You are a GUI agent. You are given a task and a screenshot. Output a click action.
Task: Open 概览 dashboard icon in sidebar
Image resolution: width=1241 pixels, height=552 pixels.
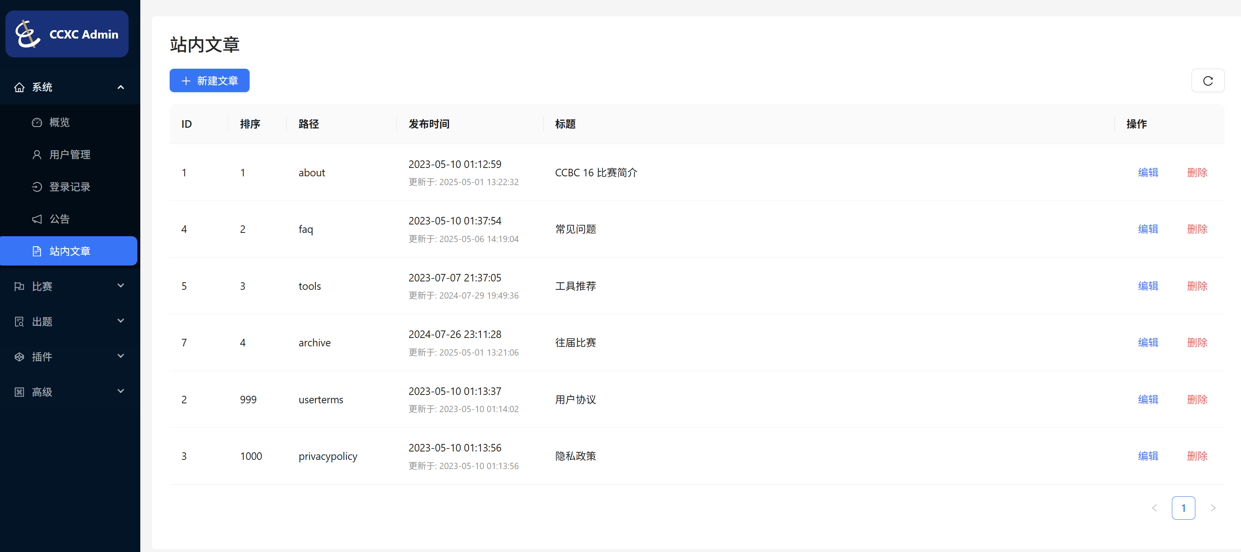point(37,122)
